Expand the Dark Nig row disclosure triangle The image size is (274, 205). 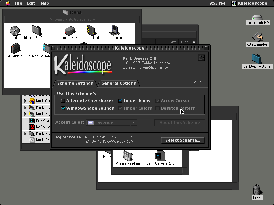[25, 133]
